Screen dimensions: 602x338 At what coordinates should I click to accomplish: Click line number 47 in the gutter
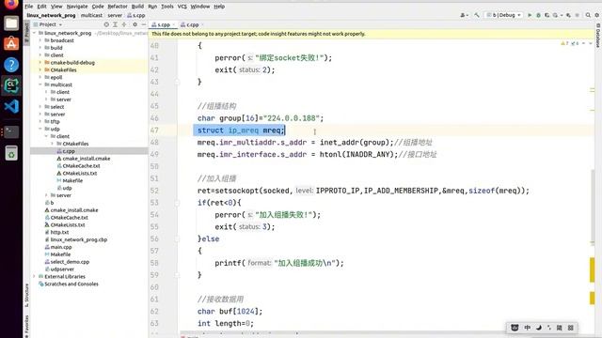coord(154,131)
